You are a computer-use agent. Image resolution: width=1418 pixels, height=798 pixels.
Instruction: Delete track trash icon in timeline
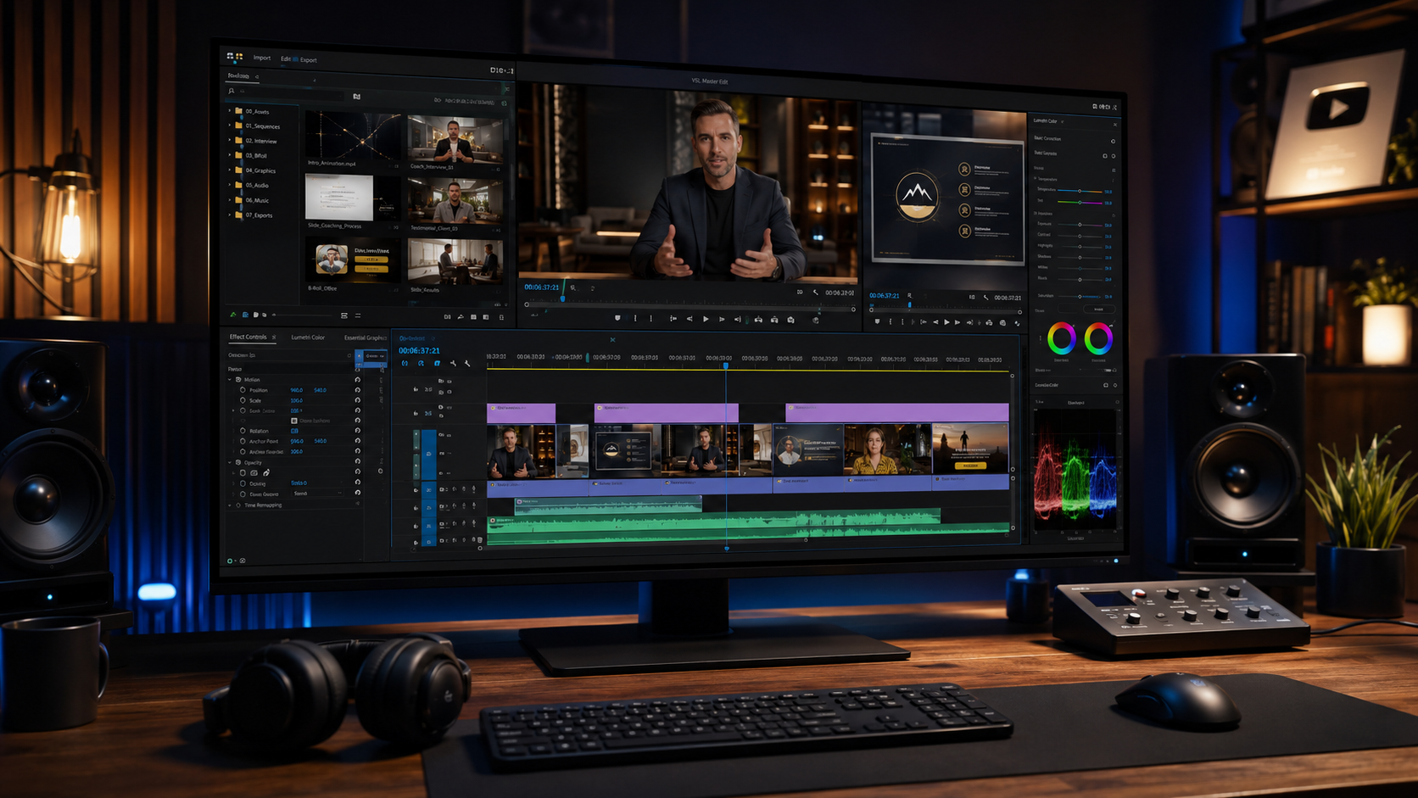(x=480, y=539)
